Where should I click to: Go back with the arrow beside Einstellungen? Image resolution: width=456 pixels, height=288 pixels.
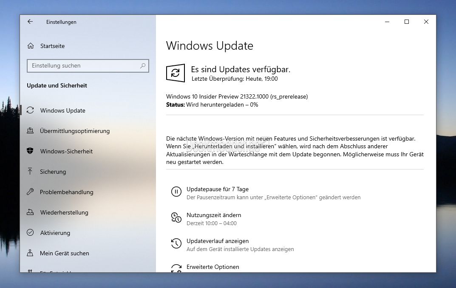coord(30,22)
